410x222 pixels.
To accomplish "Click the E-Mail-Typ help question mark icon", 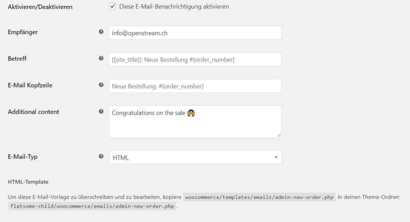I will [101, 156].
